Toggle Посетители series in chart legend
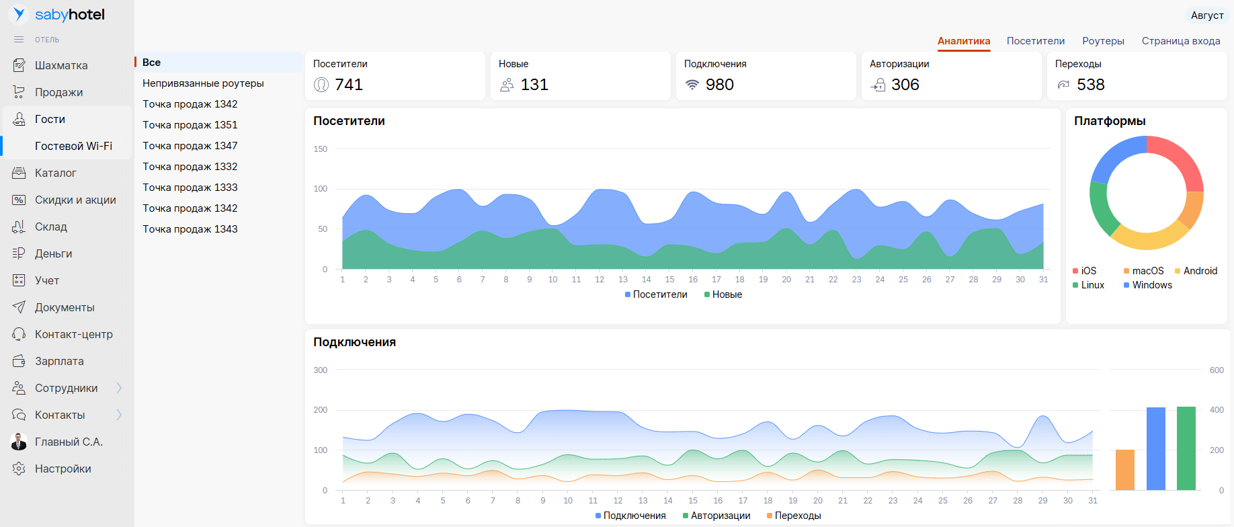The image size is (1234, 527). click(x=656, y=294)
